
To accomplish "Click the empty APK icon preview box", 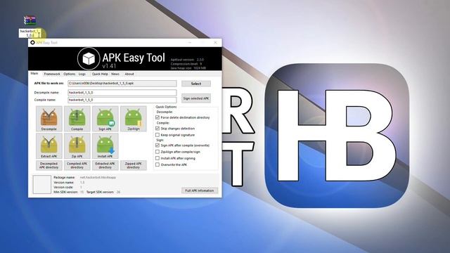I will (42, 184).
